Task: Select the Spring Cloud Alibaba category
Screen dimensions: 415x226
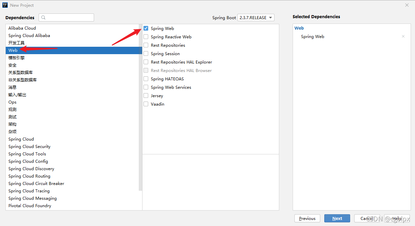Action: pos(72,36)
